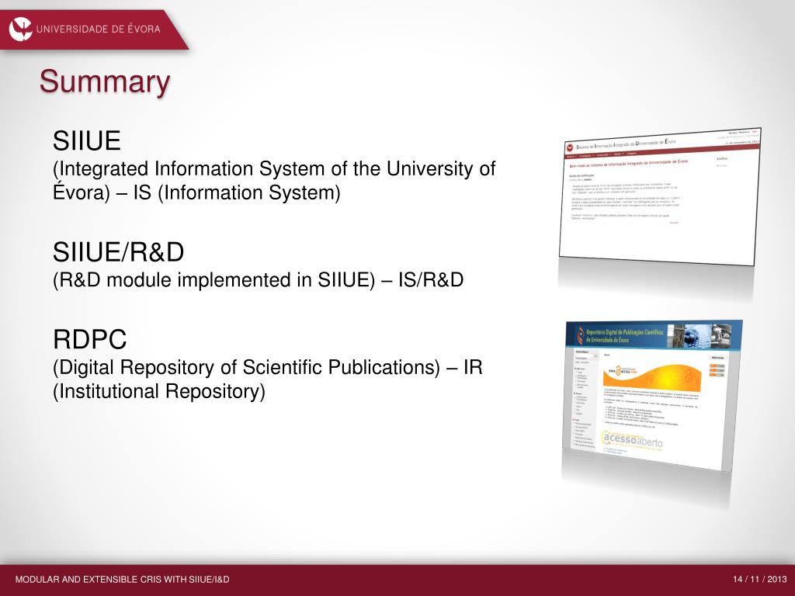
Task: Click 'Digital Repository of Scientific Publications' line
Action: [x=268, y=367]
